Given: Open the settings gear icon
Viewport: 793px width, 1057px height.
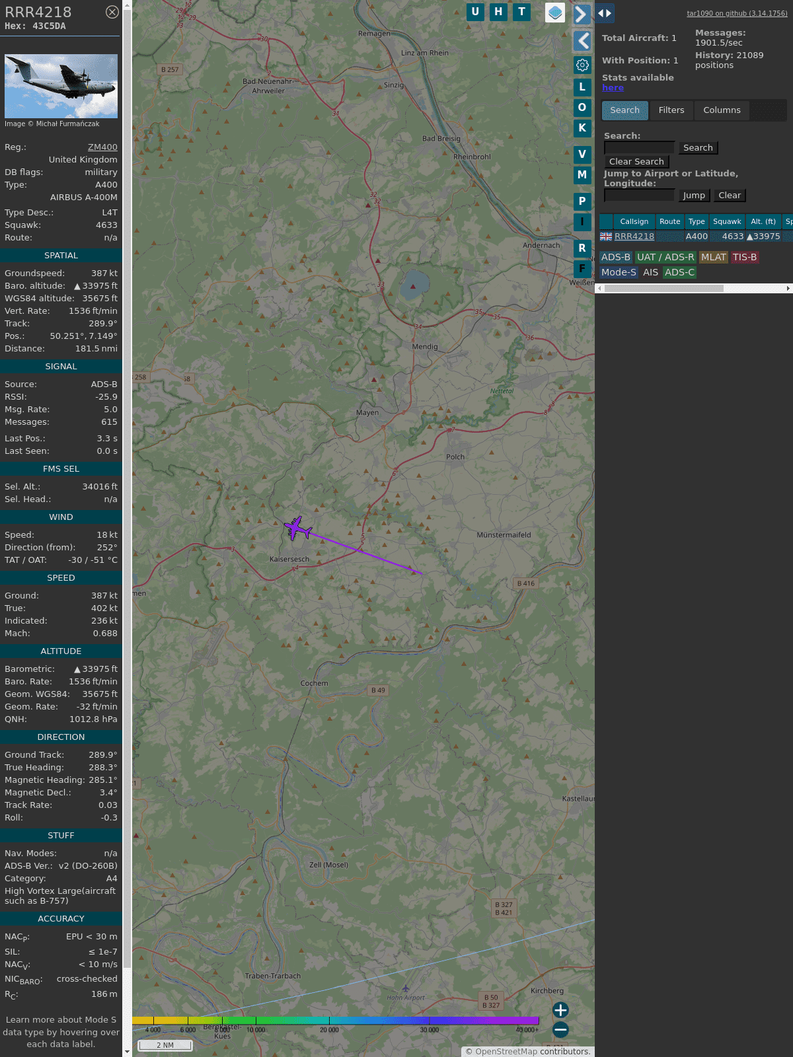Looking at the screenshot, I should [x=582, y=65].
